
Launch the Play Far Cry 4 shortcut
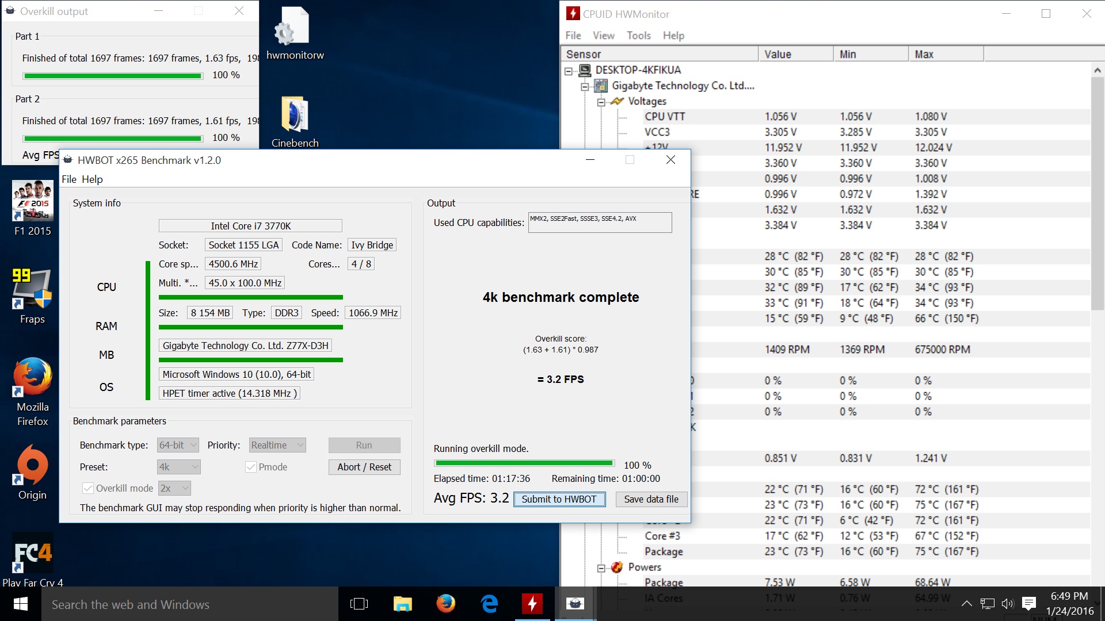(33, 560)
